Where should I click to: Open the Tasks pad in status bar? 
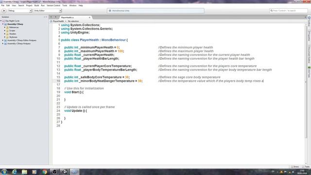pos(306,167)
